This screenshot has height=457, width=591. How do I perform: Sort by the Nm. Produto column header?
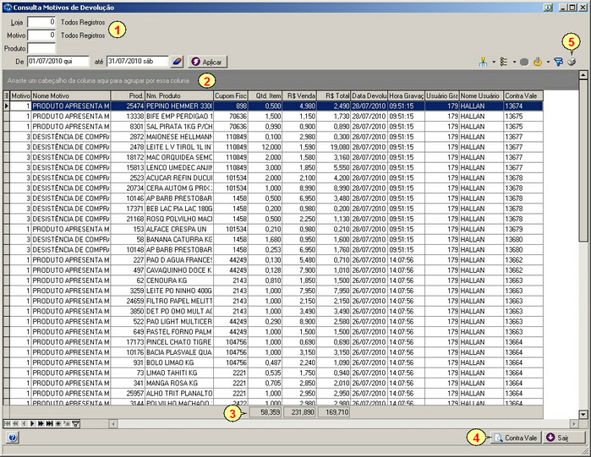click(179, 96)
